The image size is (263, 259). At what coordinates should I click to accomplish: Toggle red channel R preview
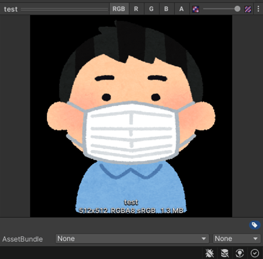(x=136, y=9)
